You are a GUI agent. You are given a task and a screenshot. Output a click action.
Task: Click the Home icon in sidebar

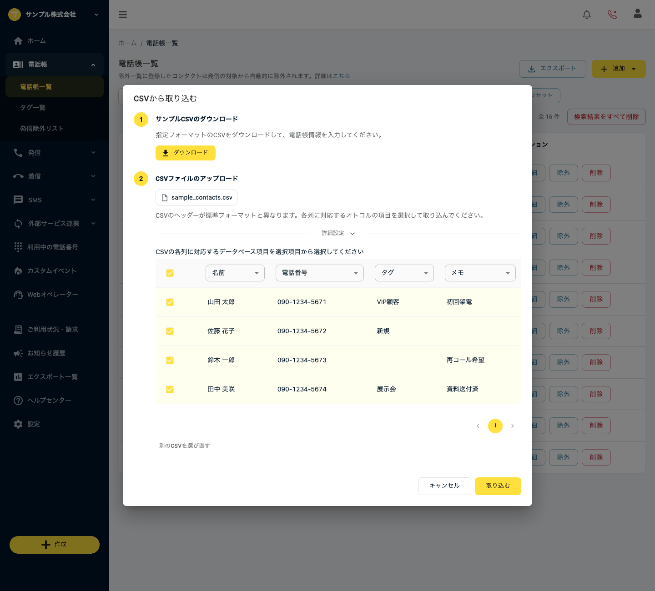click(x=18, y=41)
